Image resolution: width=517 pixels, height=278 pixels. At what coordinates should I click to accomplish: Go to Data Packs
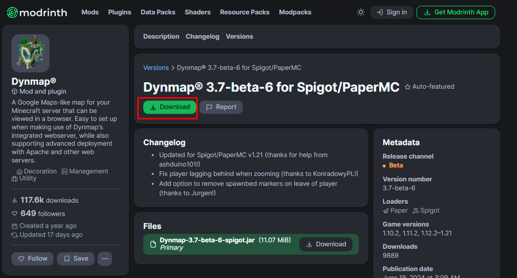pyautogui.click(x=158, y=12)
